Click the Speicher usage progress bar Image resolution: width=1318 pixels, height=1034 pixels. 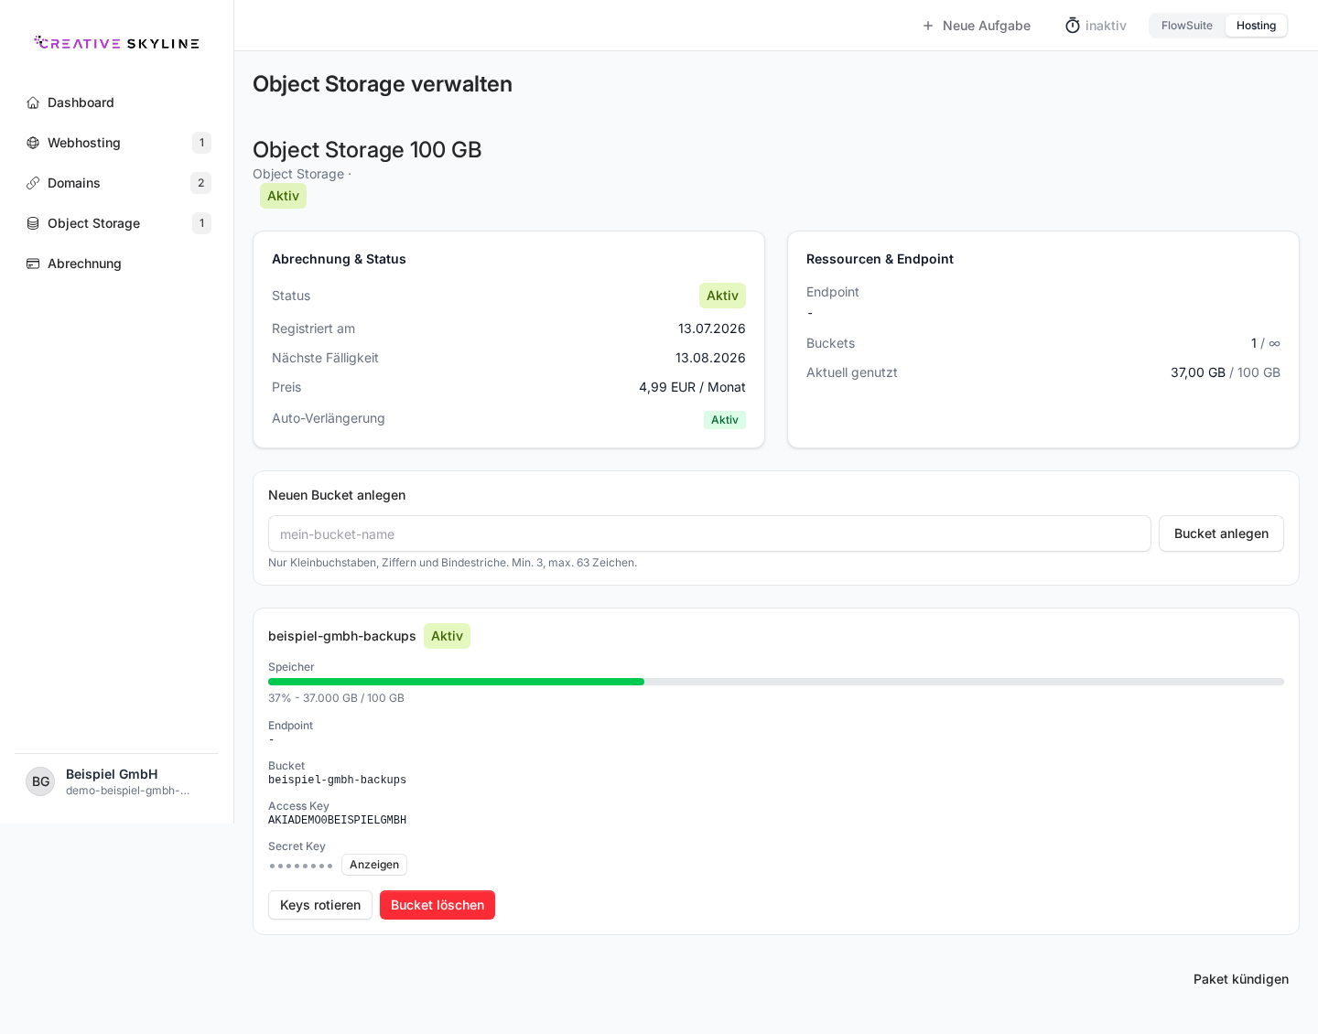click(x=776, y=682)
